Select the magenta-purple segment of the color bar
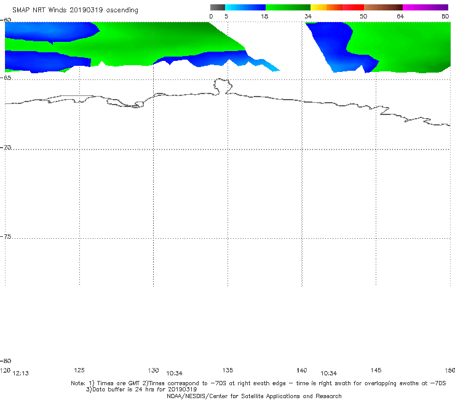The height and width of the screenshot is (400, 455). (x=425, y=7)
